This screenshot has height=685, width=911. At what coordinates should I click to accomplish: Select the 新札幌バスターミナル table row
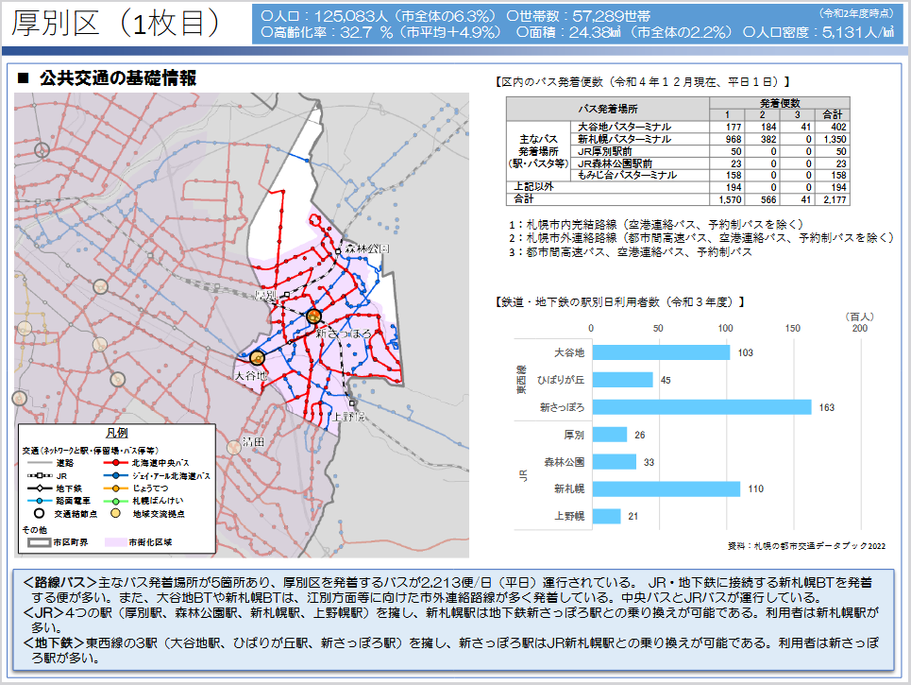(678, 139)
